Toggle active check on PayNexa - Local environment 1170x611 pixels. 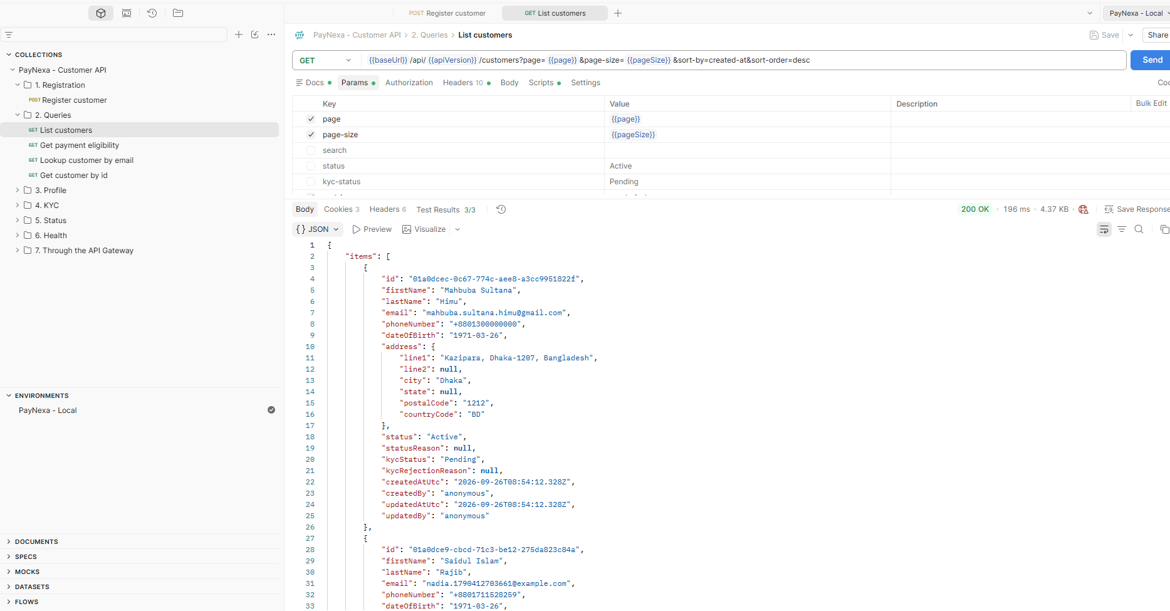pos(271,410)
